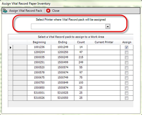The width and height of the screenshot is (142, 115).
Task: Check Assign for pack 1500750
Action: (127, 83)
